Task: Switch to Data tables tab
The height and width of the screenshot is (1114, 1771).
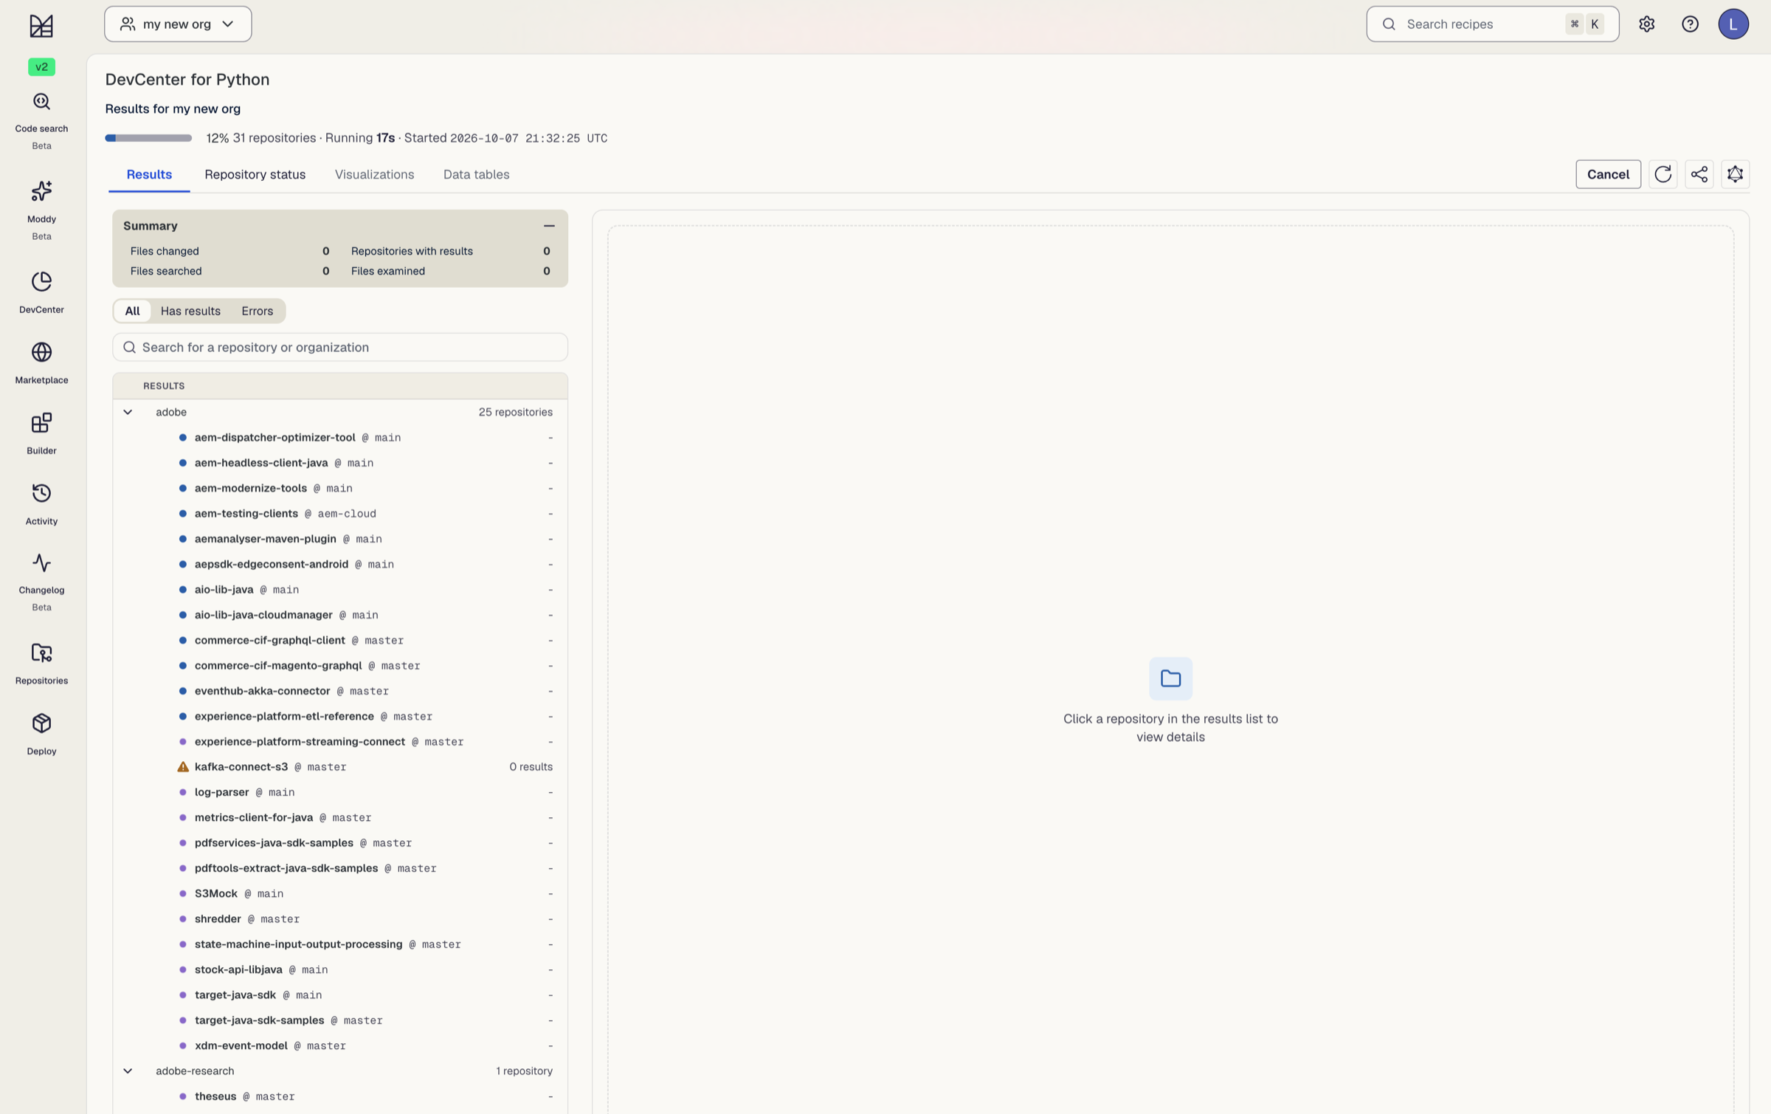Action: (x=476, y=174)
